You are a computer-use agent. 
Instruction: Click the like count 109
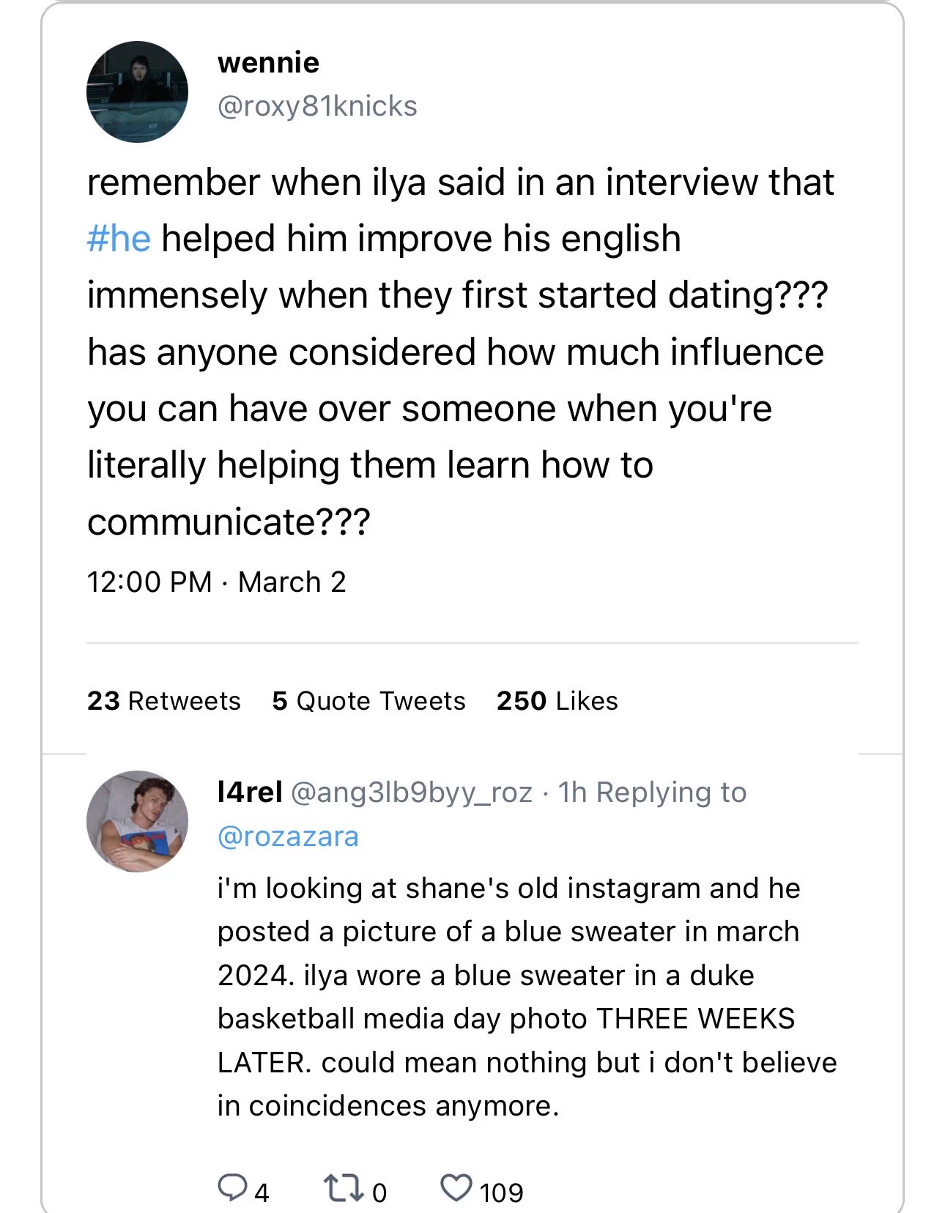tap(501, 1192)
